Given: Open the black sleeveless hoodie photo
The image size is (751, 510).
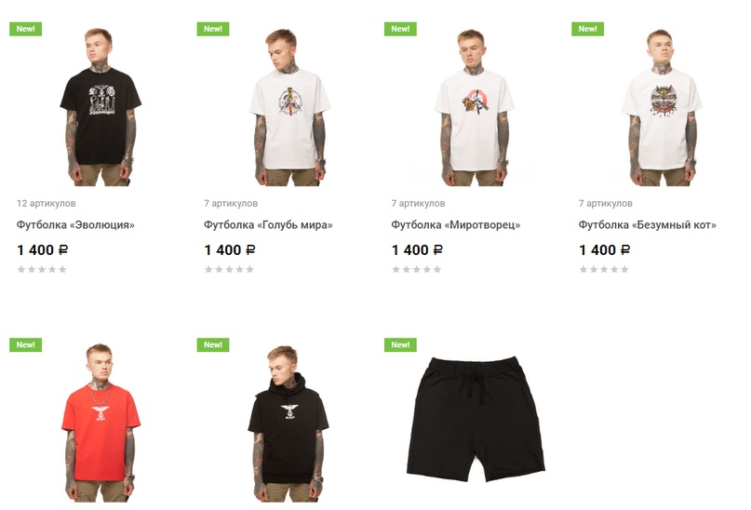Looking at the screenshot, I should pos(288,423).
